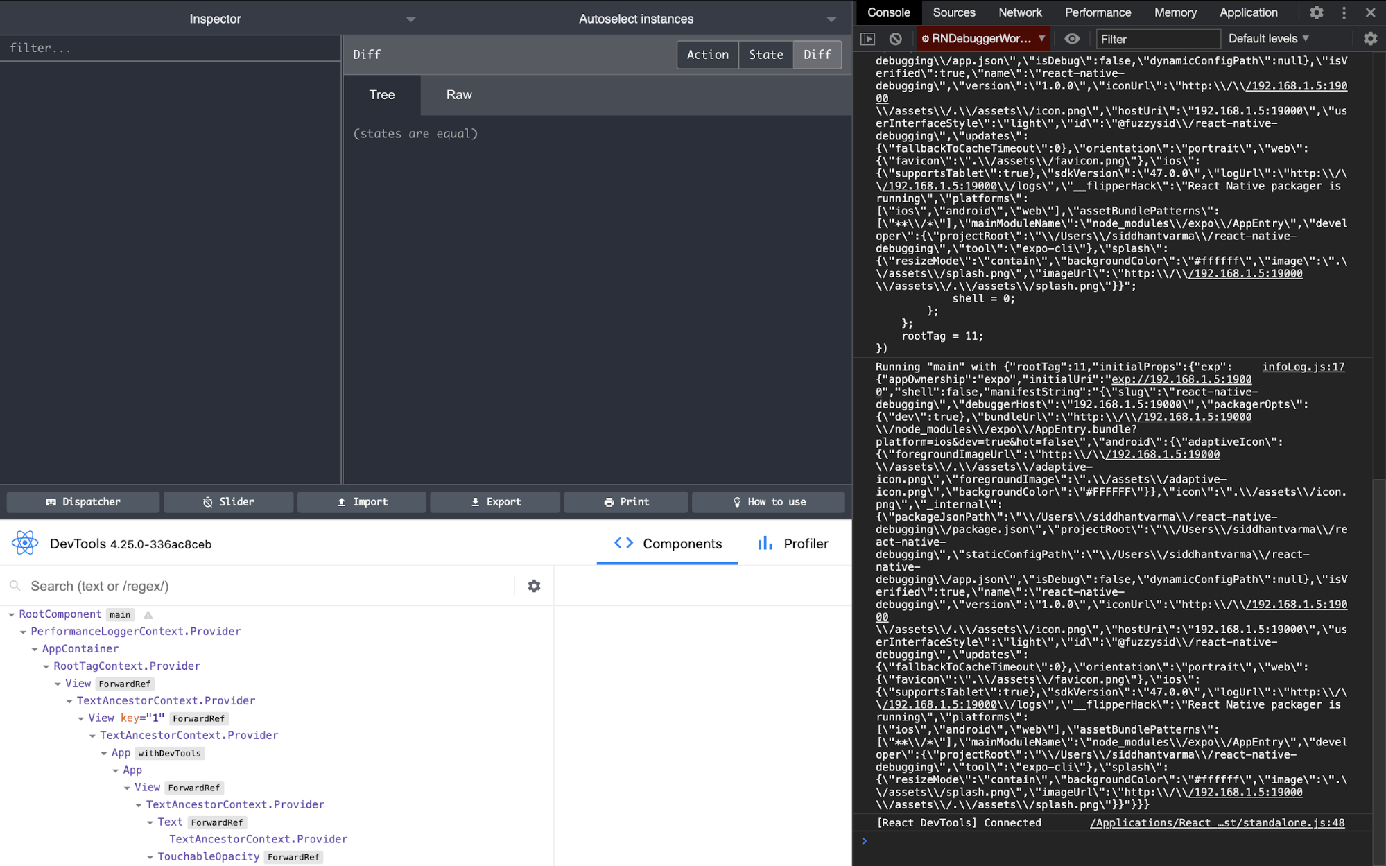Viewport: 1386px width, 866px height.
Task: Open the Default levels dropdown
Action: (x=1267, y=39)
